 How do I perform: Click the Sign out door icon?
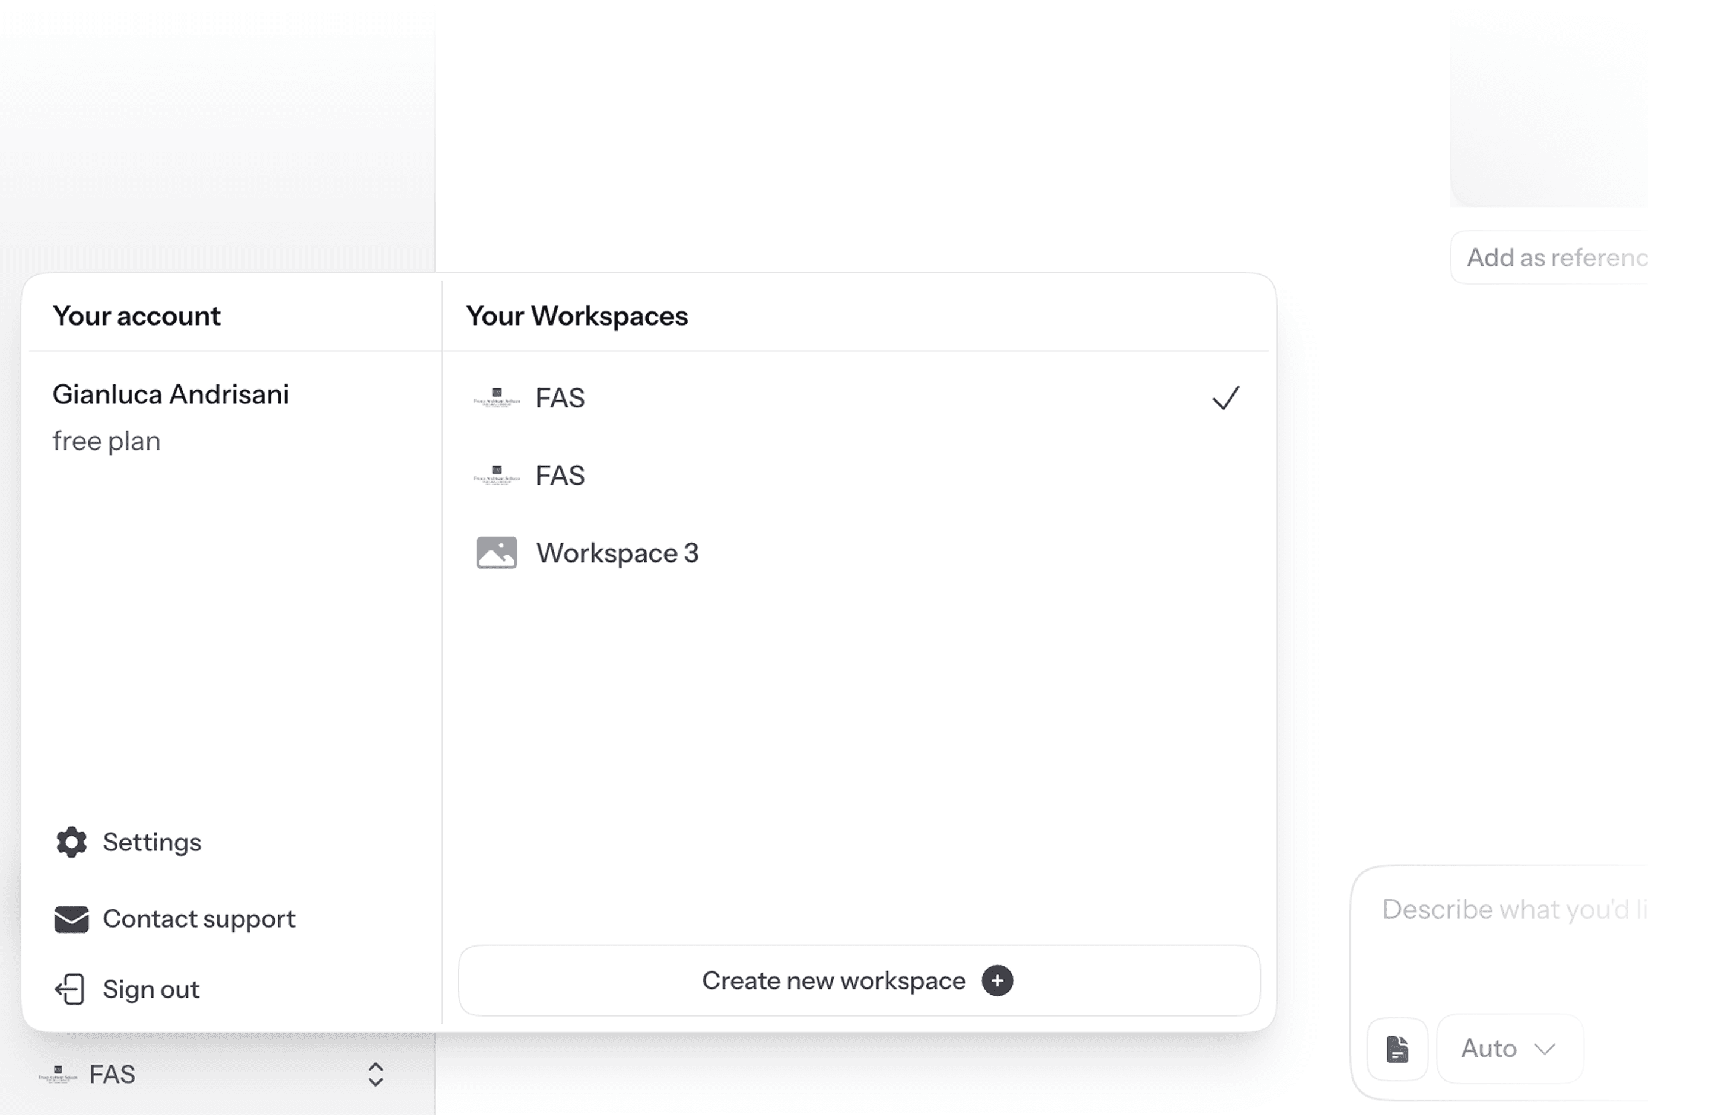[71, 989]
